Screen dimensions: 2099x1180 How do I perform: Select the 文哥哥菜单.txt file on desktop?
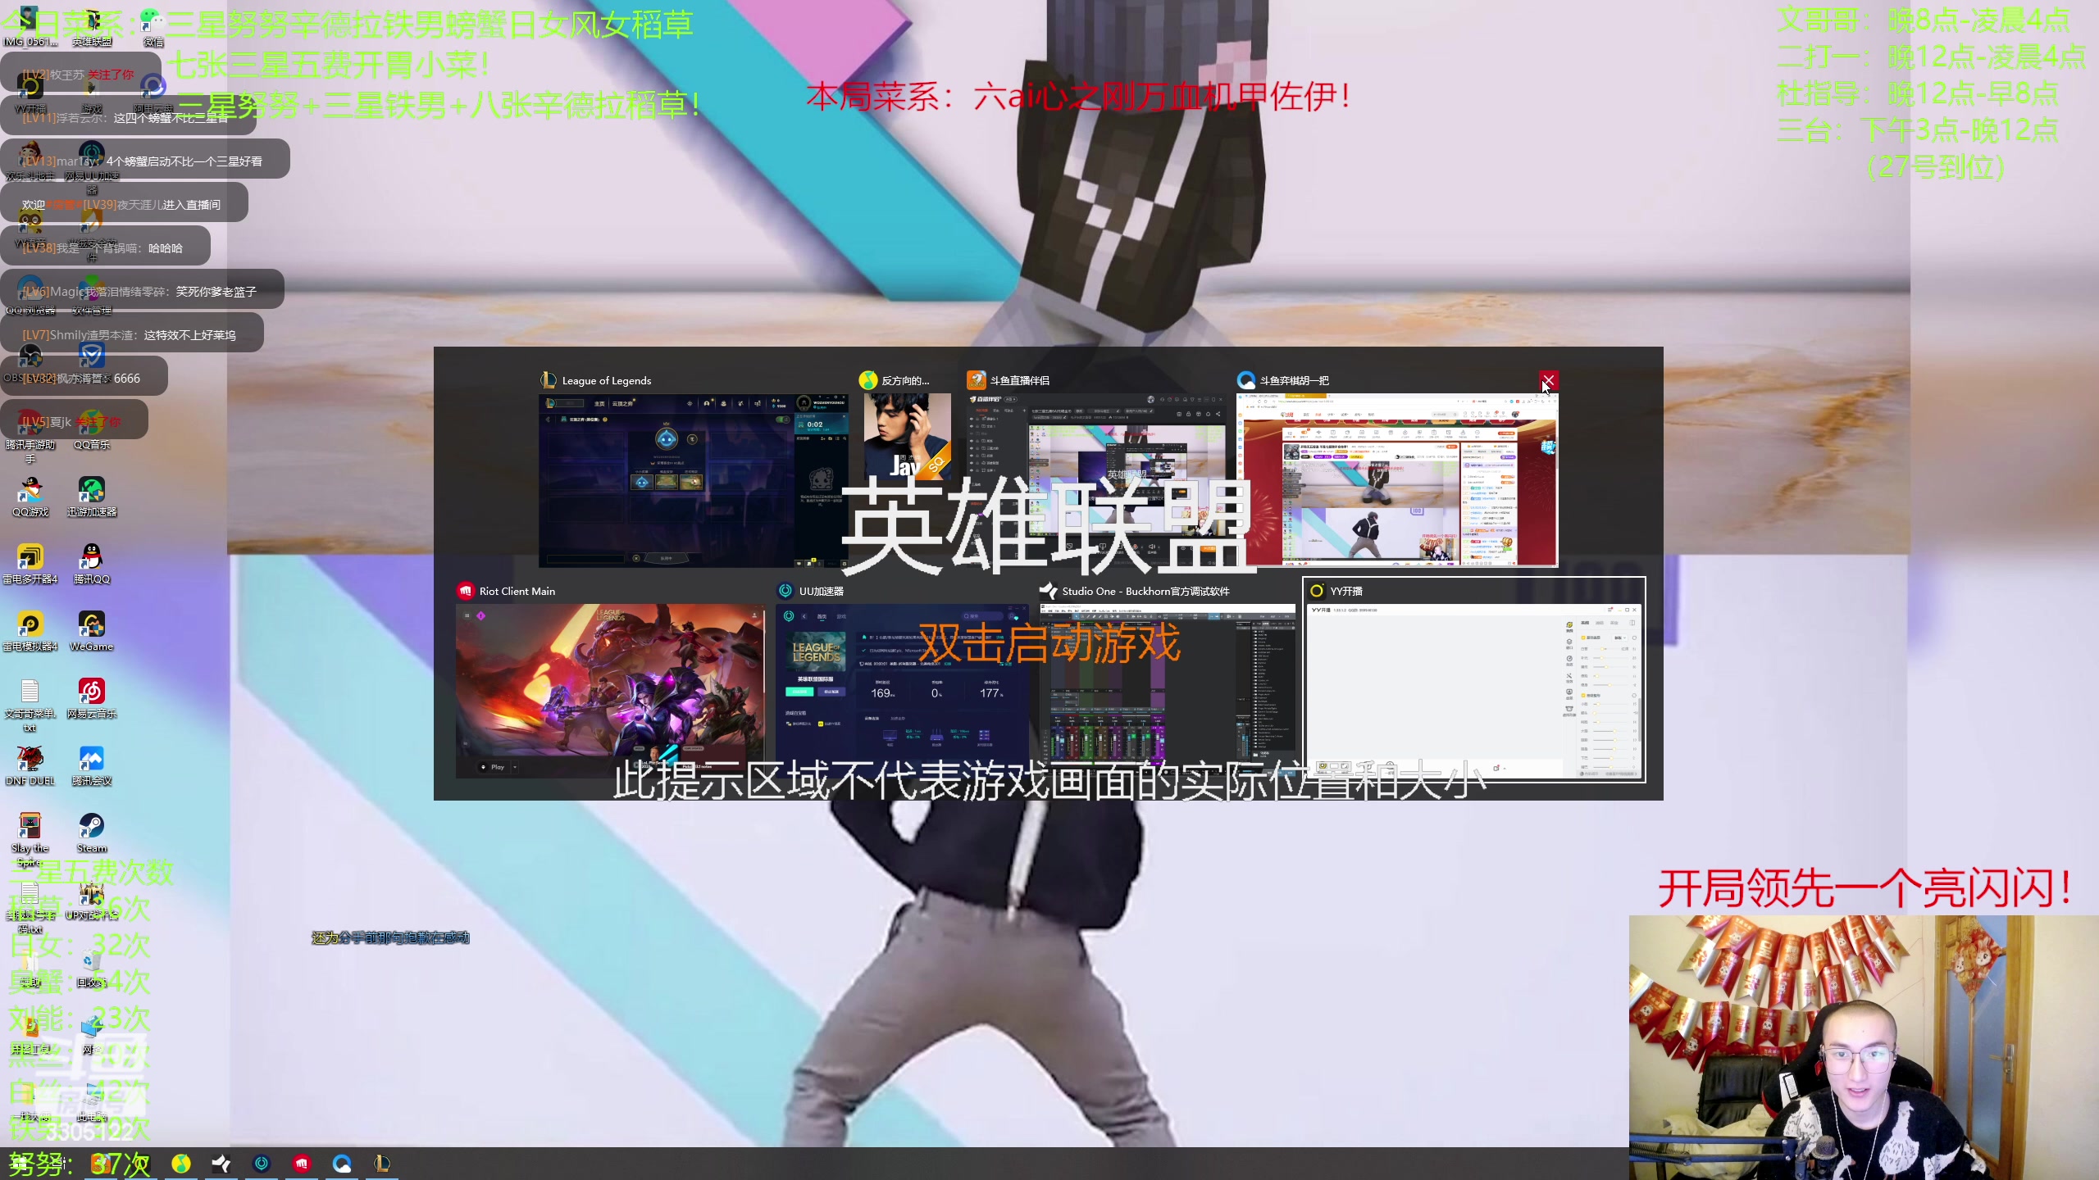(30, 703)
